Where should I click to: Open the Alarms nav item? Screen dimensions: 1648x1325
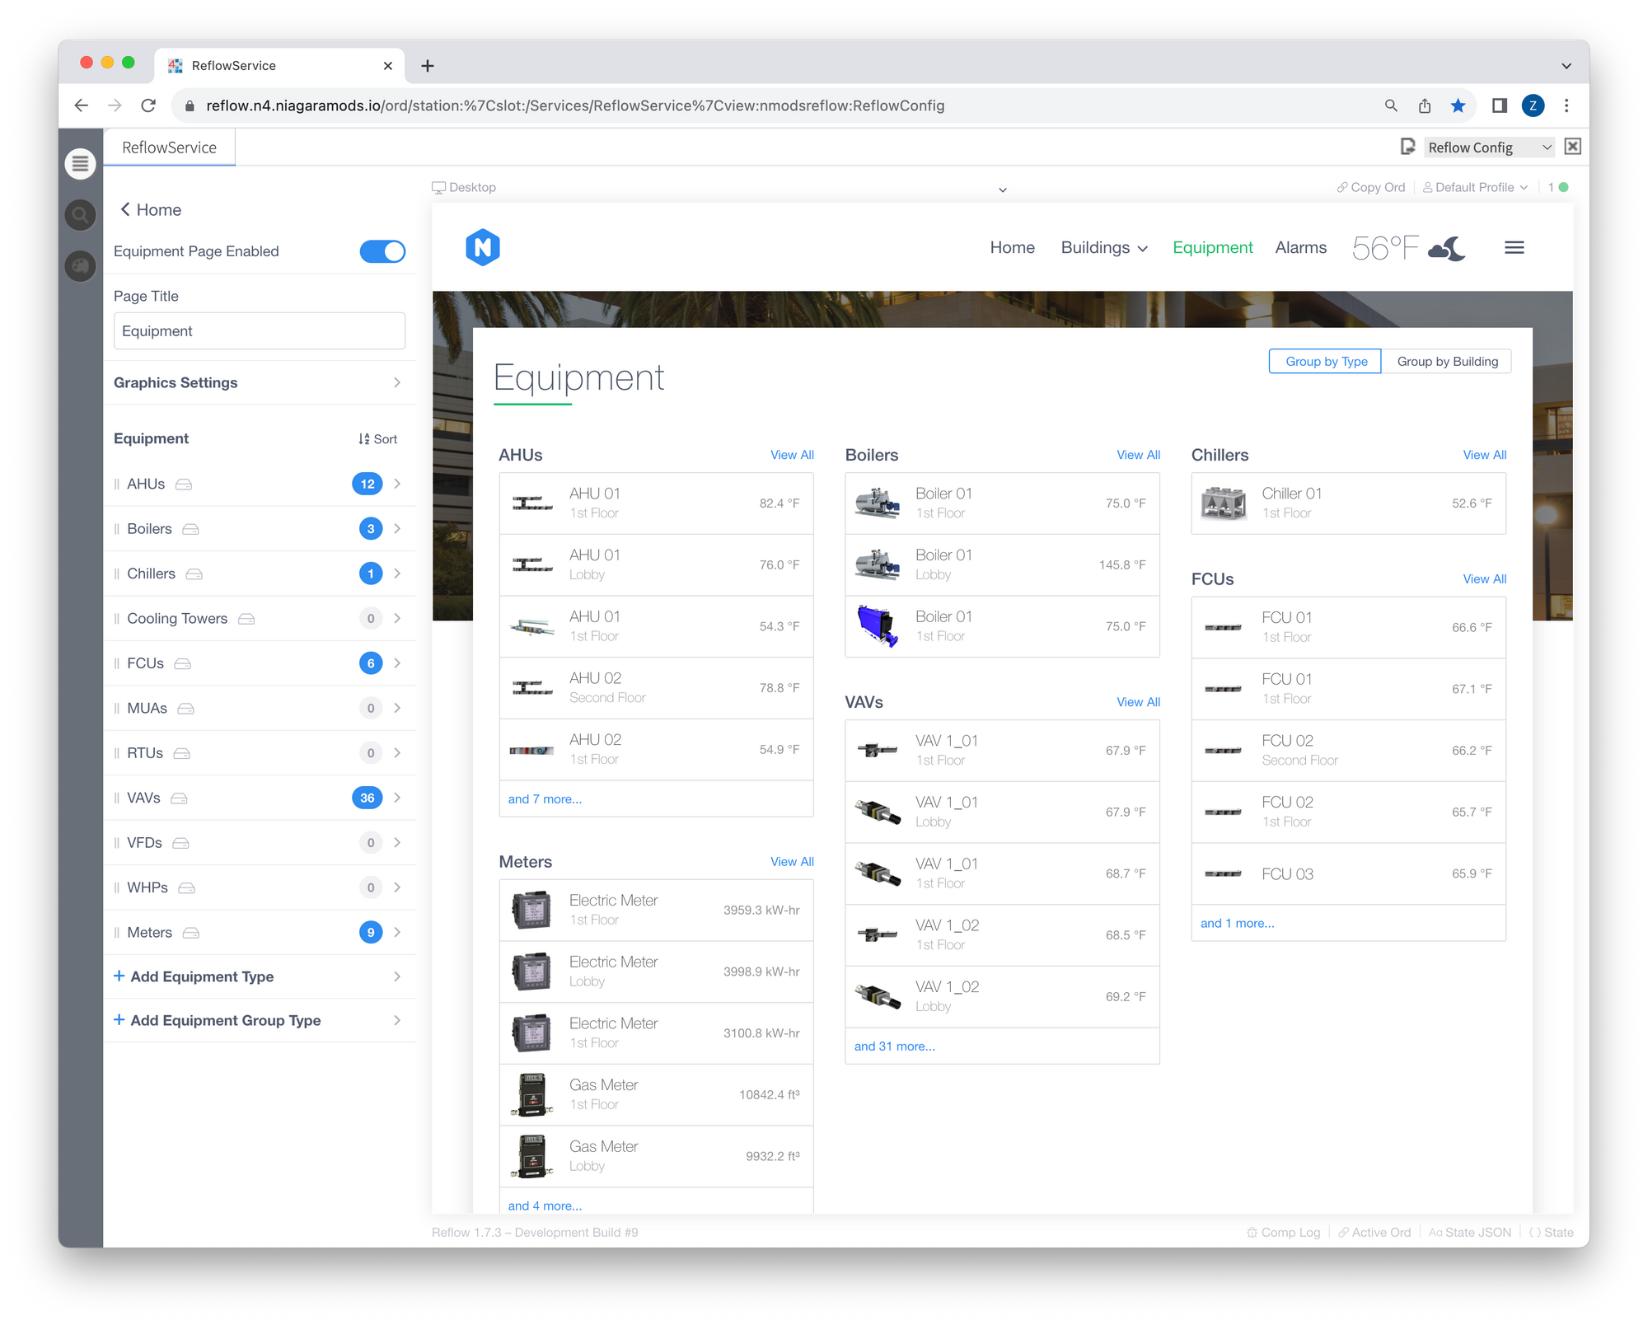coord(1300,247)
